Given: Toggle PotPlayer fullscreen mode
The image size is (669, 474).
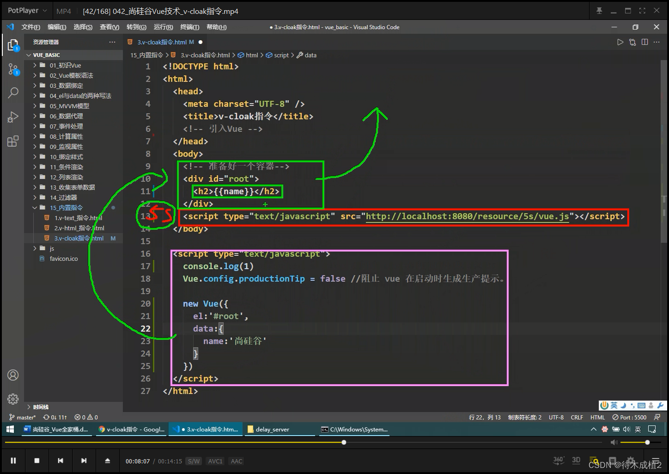Looking at the screenshot, I should [642, 11].
